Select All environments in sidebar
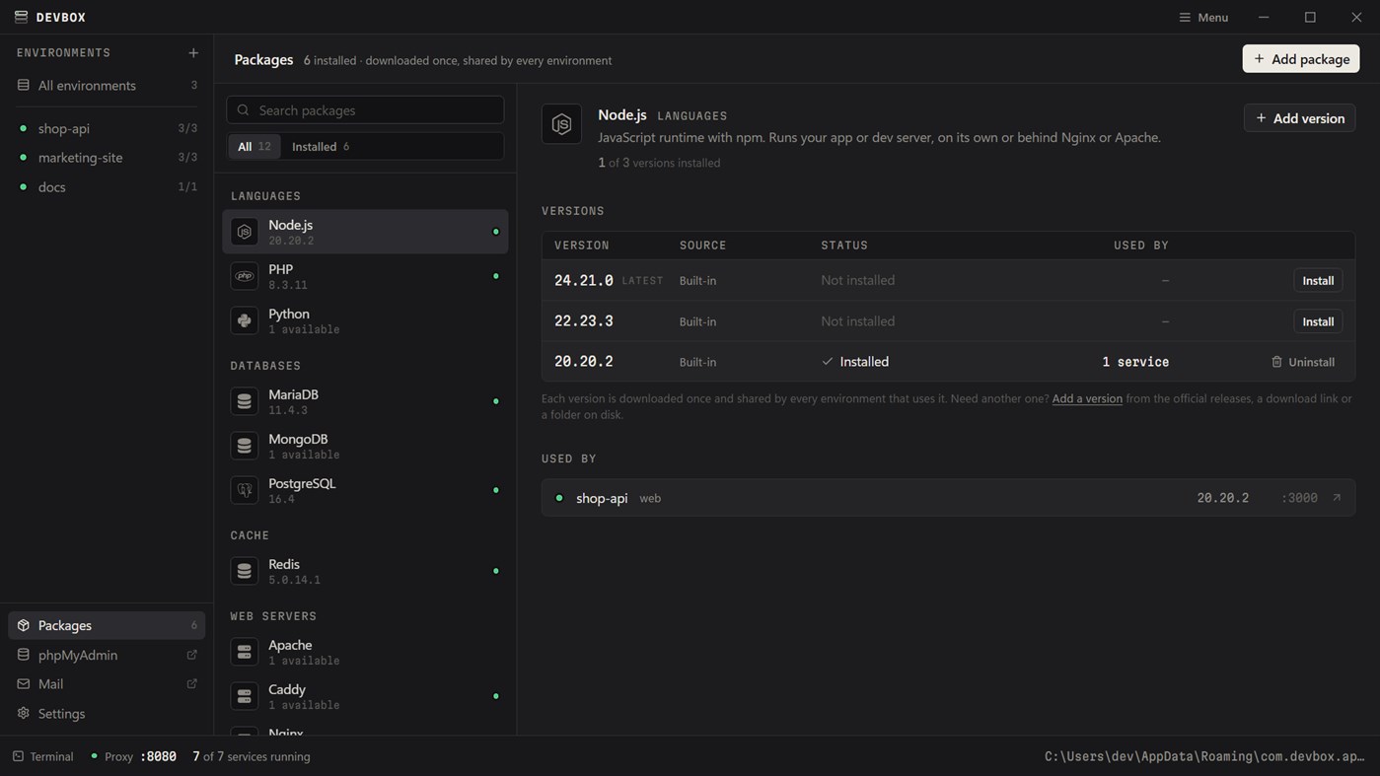The height and width of the screenshot is (776, 1380). click(107, 86)
